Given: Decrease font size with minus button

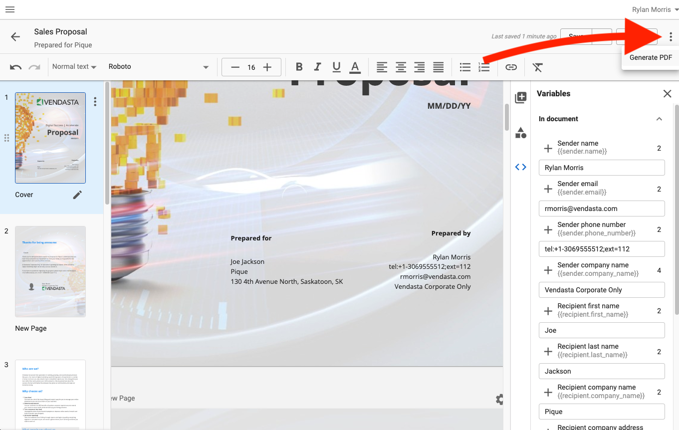Looking at the screenshot, I should coord(235,67).
